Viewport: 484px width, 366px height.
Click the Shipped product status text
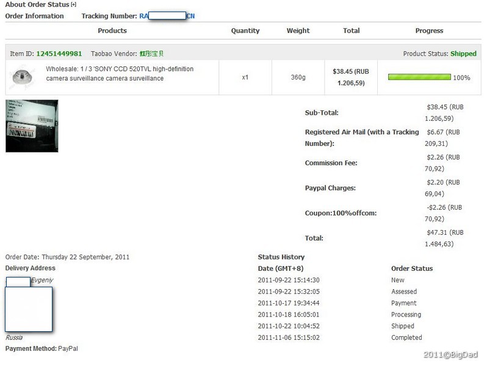point(463,54)
